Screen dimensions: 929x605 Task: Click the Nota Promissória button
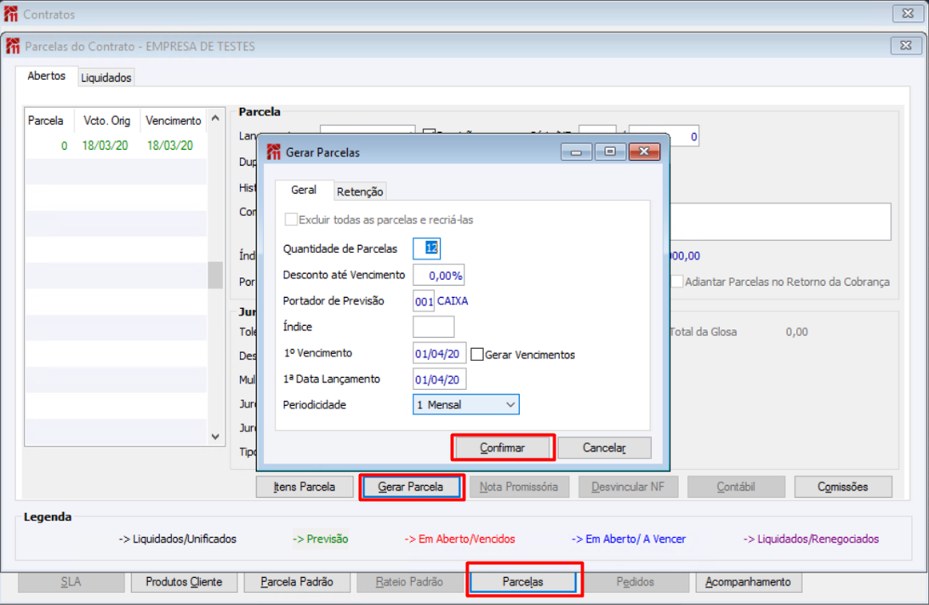click(519, 487)
